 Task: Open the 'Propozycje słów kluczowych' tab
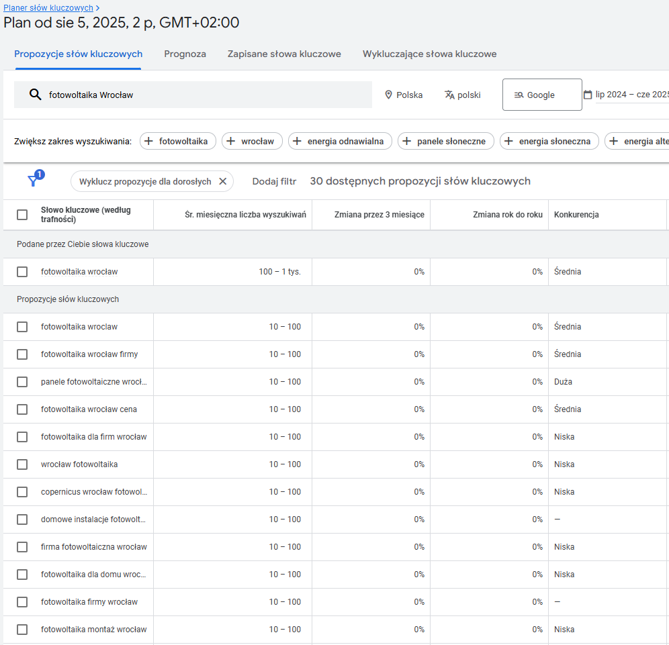(78, 54)
